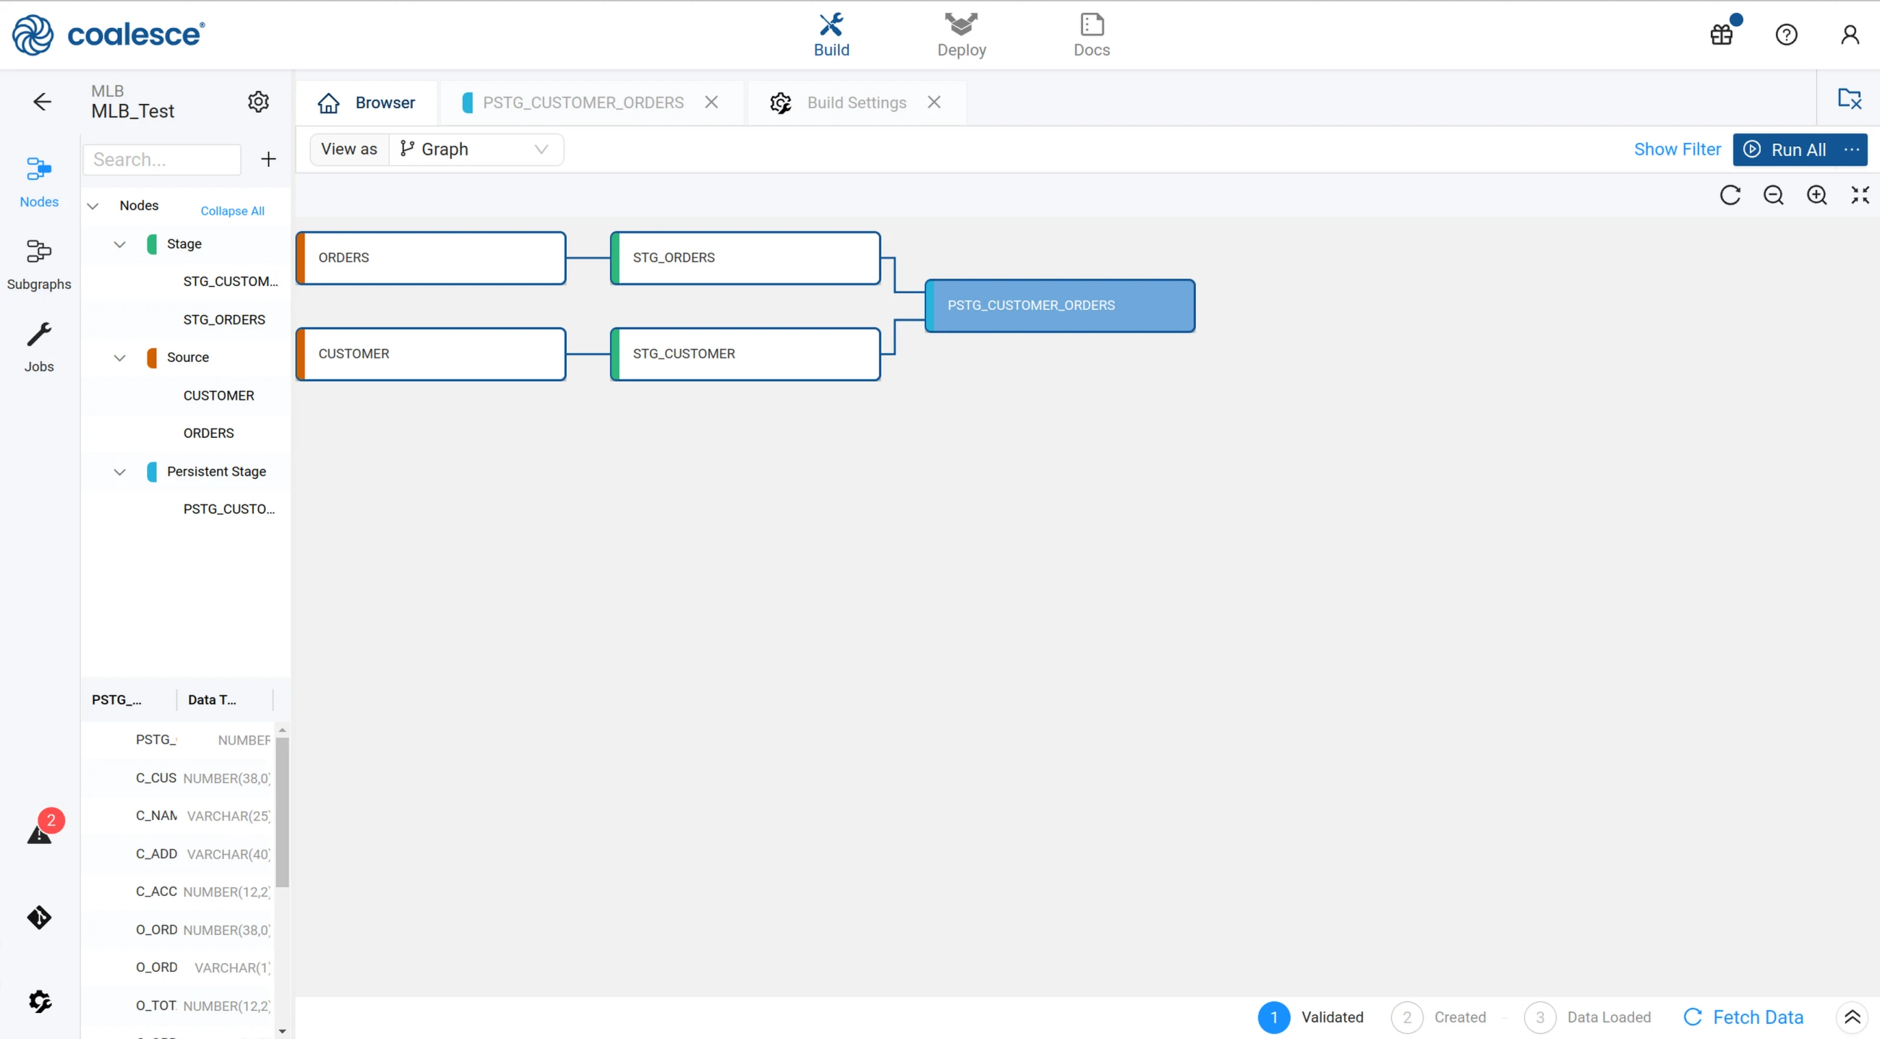Click scrollbar down arrow in column list
Viewport: 1880px width, 1039px height.
(x=283, y=1031)
